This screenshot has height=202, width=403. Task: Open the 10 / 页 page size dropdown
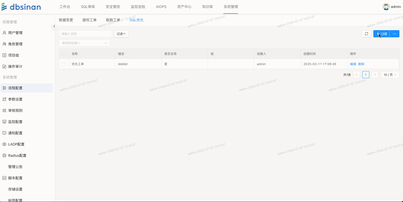390,75
